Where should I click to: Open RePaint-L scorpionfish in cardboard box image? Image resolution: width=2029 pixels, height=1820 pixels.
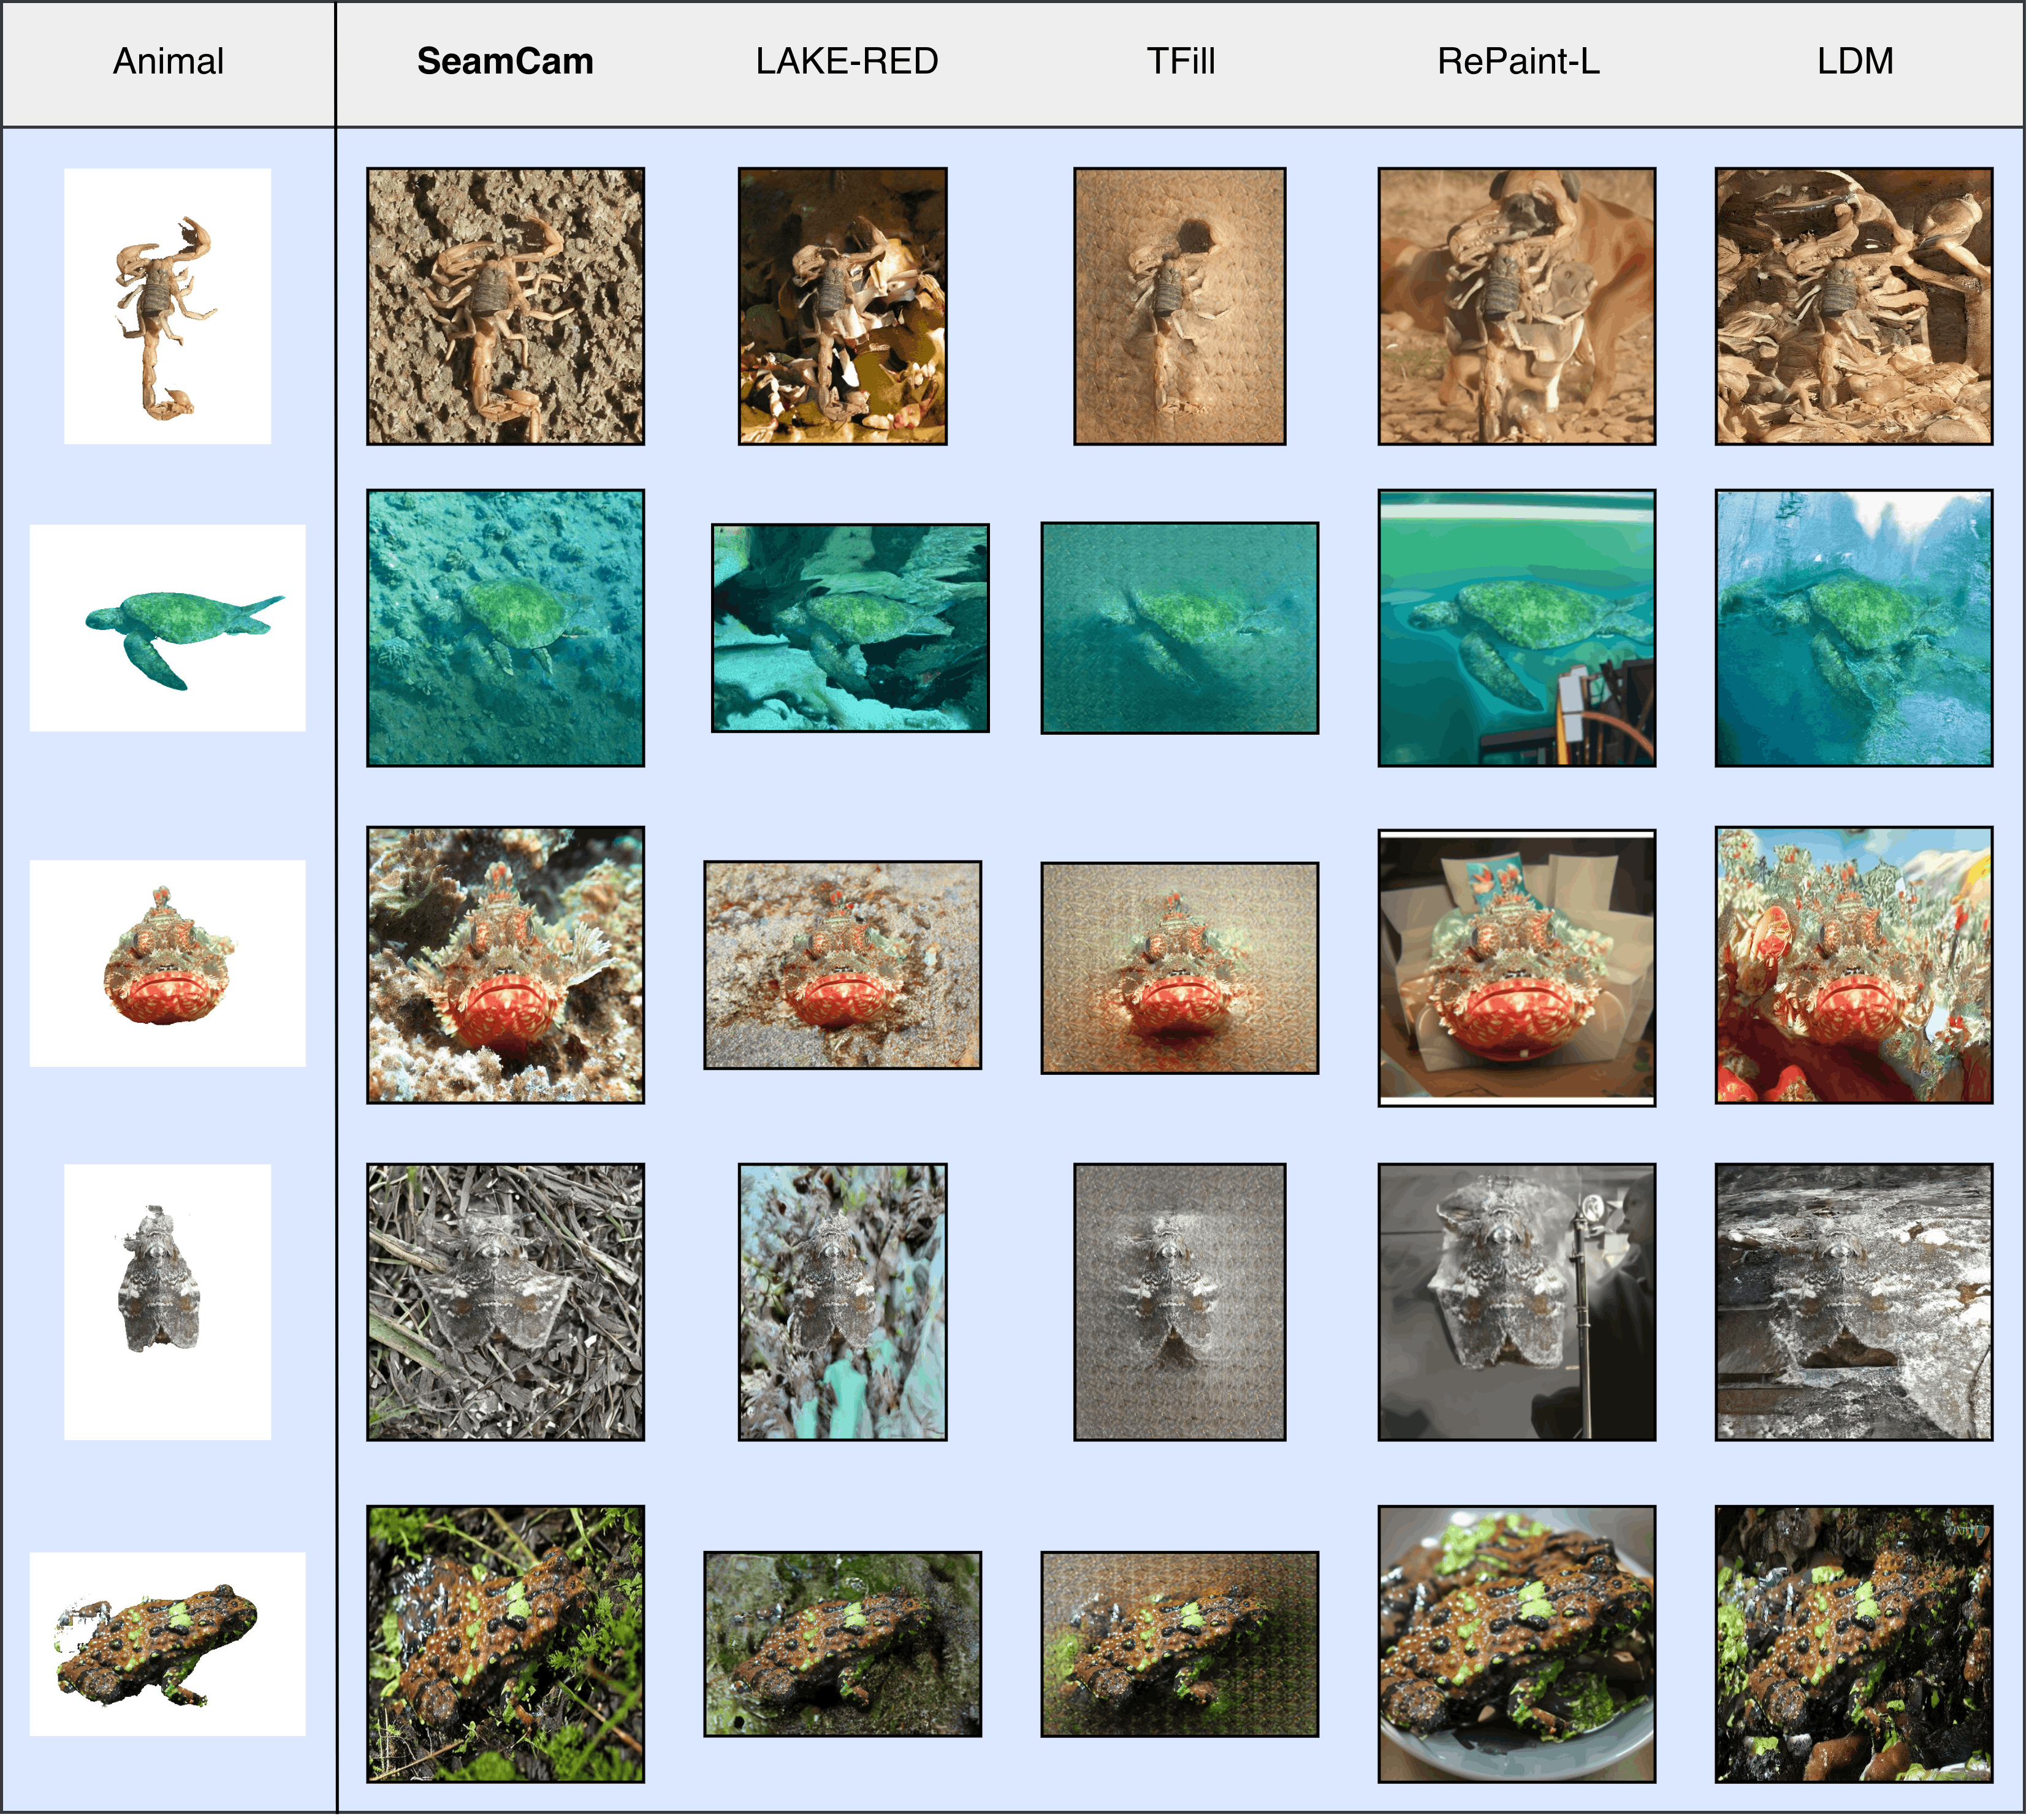1518,968
